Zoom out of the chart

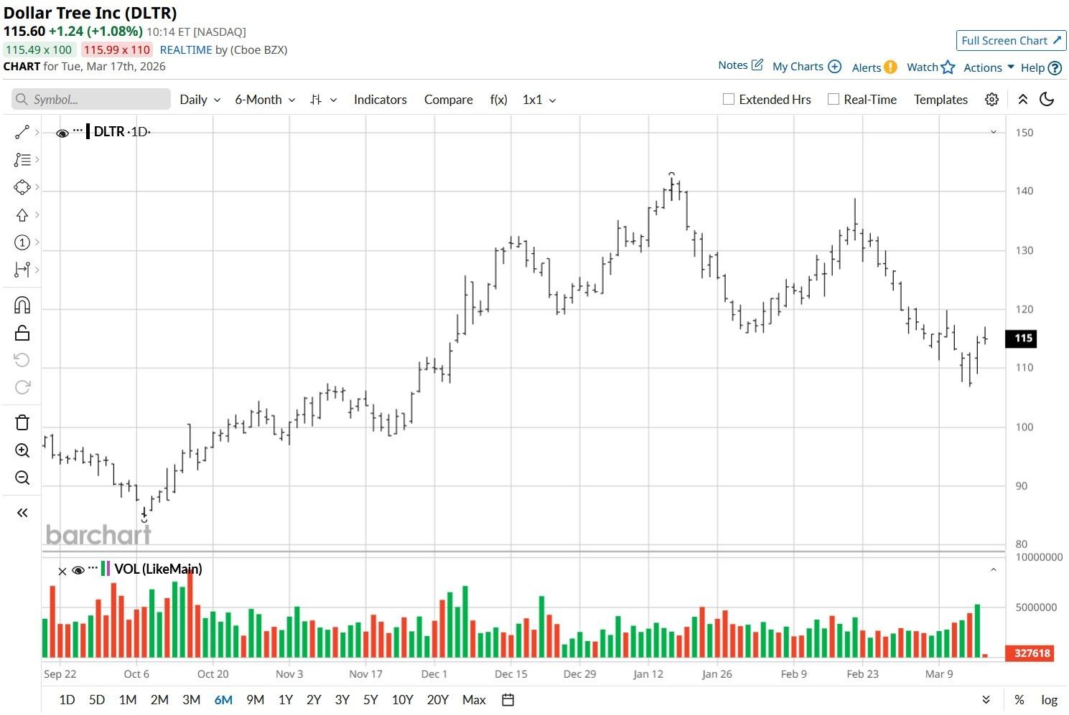[22, 478]
